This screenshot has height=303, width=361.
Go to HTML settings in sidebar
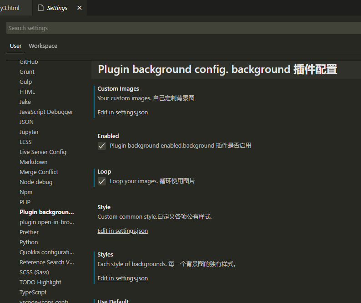(x=27, y=92)
